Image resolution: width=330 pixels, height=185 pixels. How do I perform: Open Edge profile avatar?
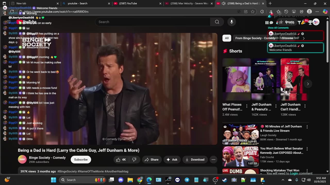309,12
